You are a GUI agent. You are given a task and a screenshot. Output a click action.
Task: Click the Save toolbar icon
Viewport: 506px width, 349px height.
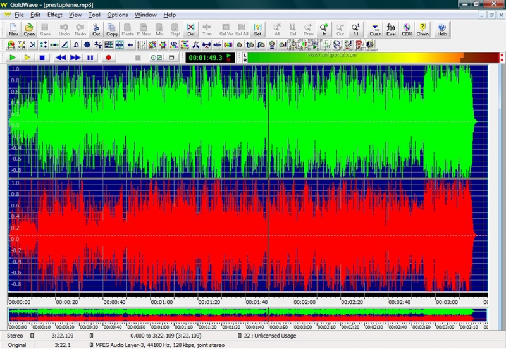pyautogui.click(x=45, y=29)
